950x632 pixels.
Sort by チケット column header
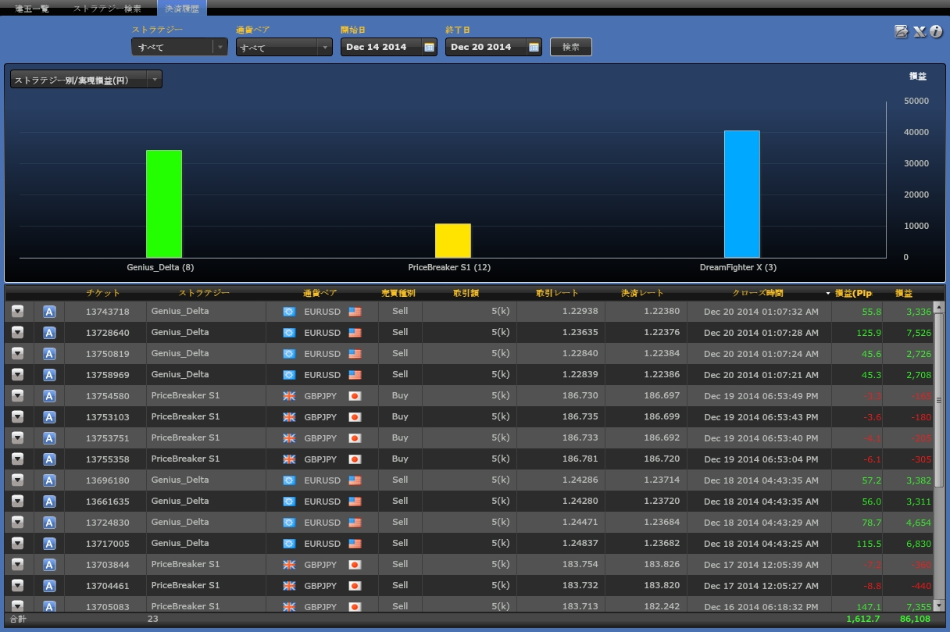(103, 293)
